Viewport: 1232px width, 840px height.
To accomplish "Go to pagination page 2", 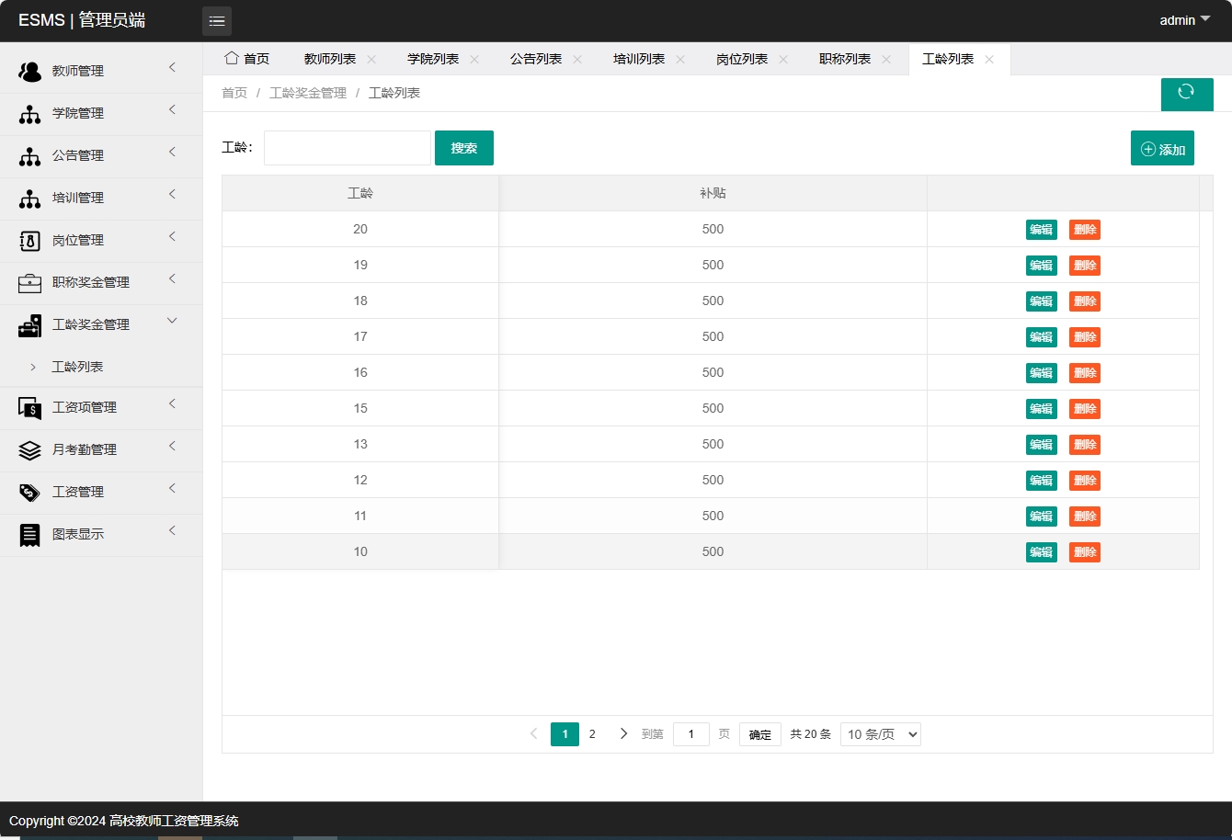I will (592, 733).
